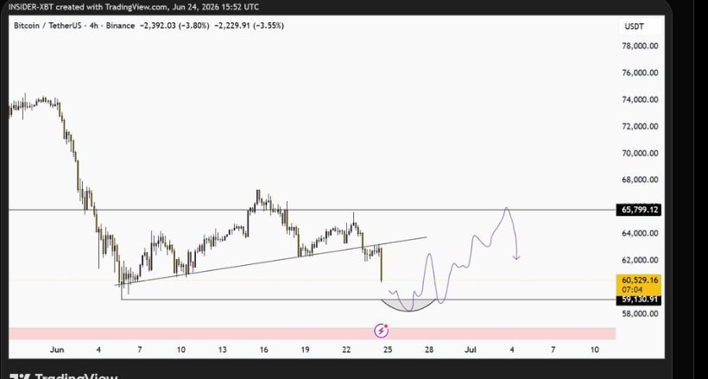Click the 25 date axis label

[x=388, y=350]
